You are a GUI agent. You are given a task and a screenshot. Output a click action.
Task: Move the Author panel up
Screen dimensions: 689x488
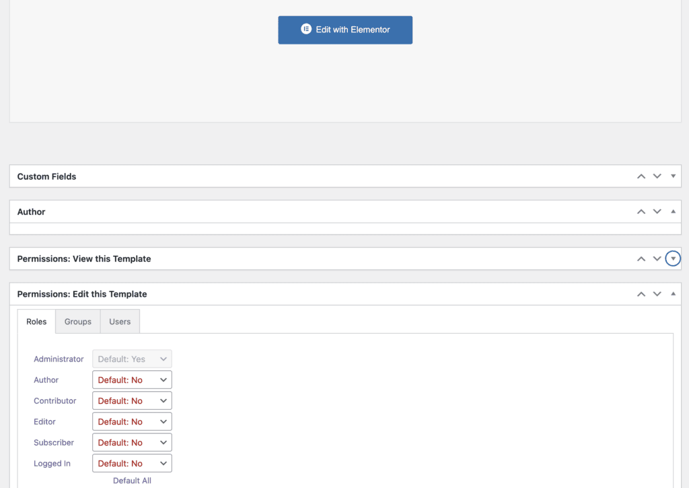tap(641, 211)
